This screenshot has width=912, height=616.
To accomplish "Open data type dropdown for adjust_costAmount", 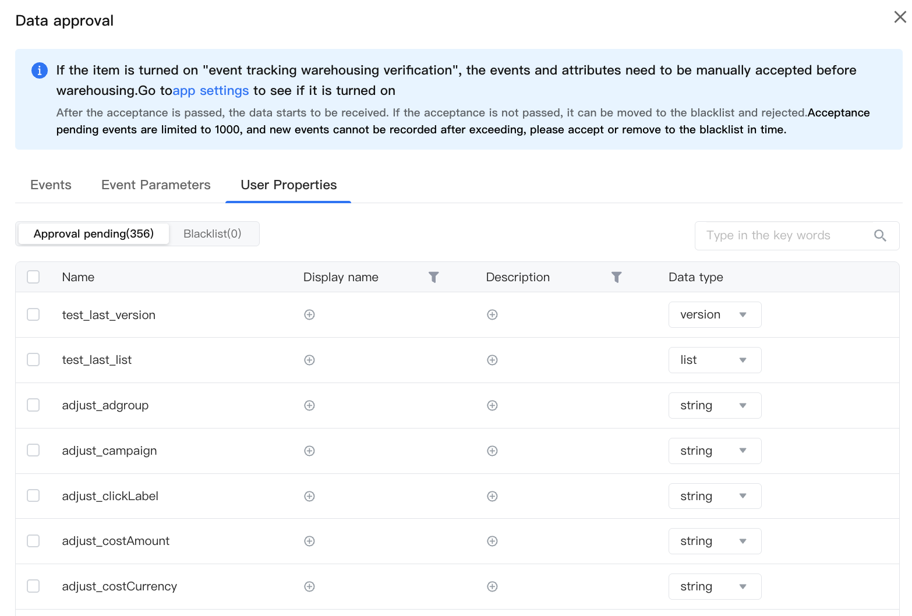I will (x=715, y=541).
